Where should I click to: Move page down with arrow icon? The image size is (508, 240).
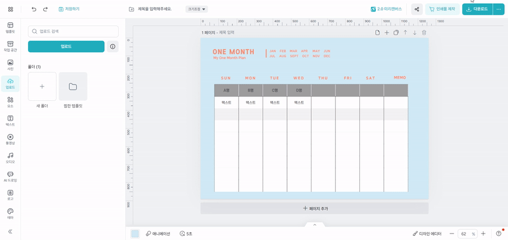[415, 32]
